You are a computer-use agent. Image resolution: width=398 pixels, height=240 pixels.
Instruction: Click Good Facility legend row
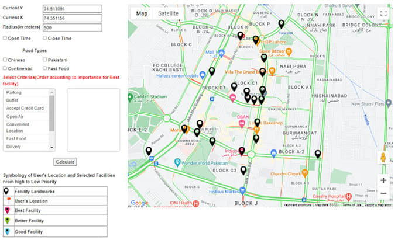(55, 231)
